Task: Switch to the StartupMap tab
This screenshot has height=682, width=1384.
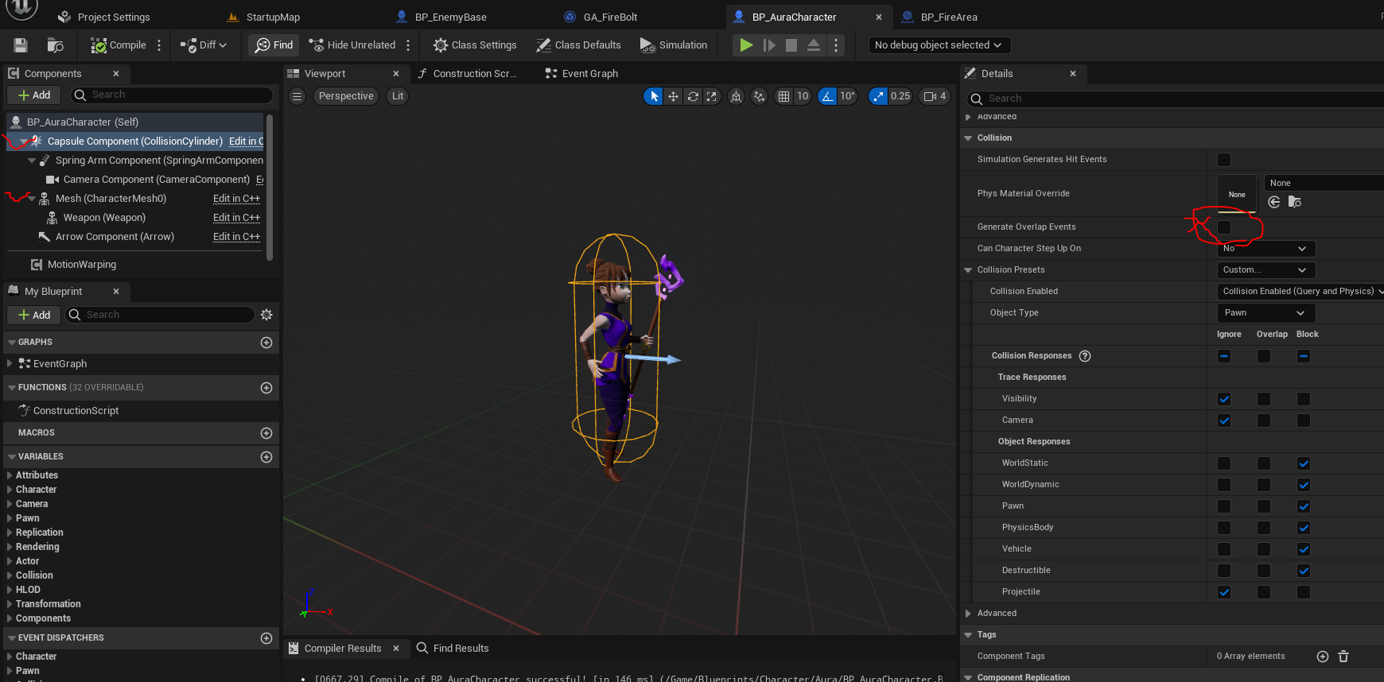Action: point(273,17)
